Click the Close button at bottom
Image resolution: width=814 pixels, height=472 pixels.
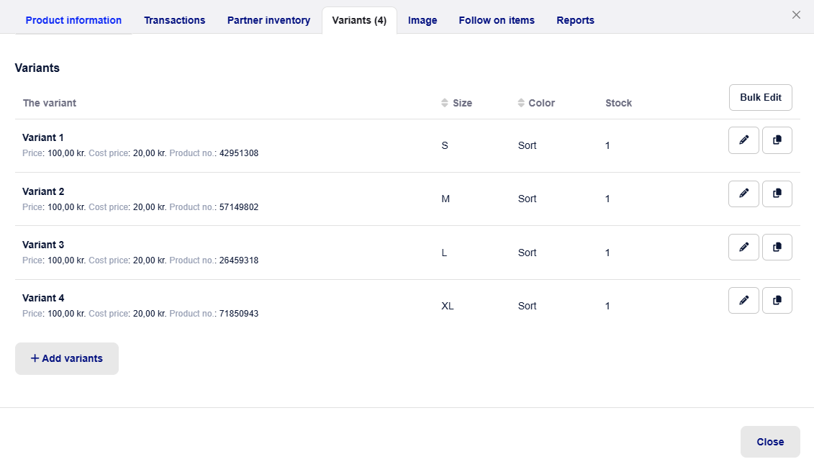coord(770,442)
